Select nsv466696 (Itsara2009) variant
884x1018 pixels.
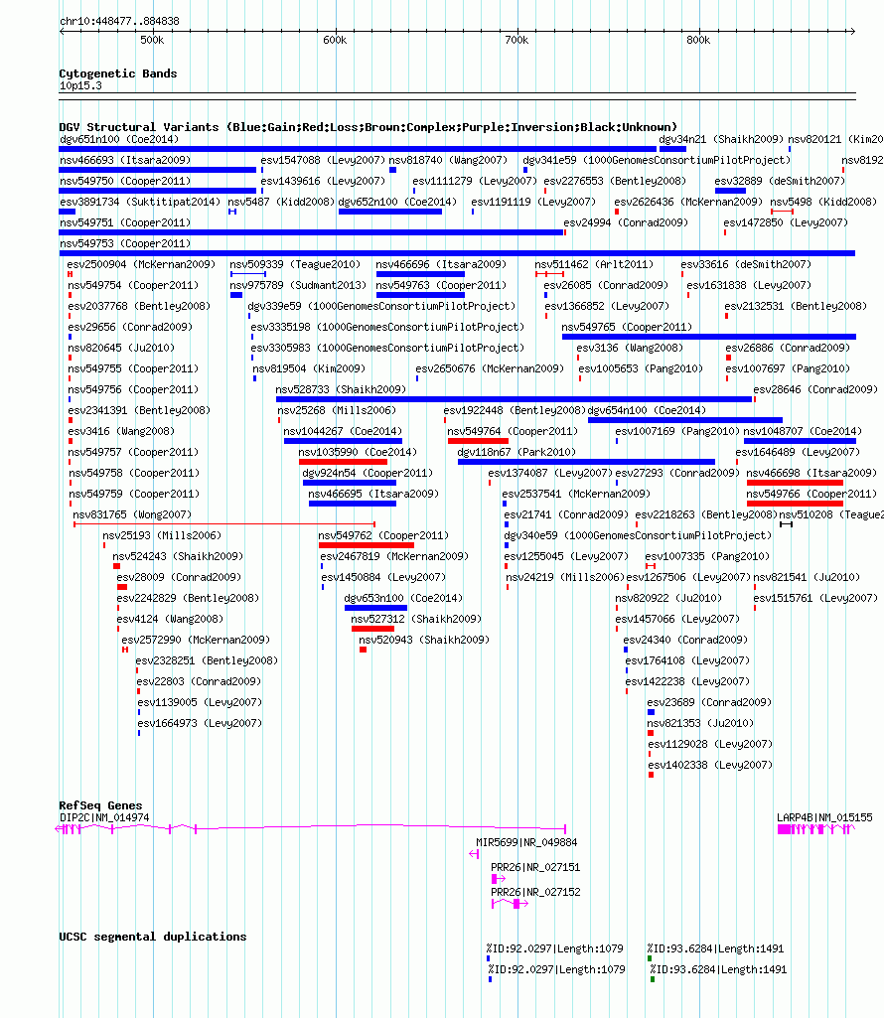tap(420, 274)
